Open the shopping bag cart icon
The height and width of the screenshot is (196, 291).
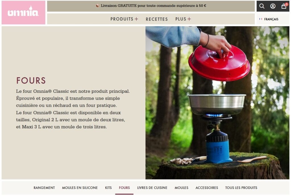tap(284, 6)
